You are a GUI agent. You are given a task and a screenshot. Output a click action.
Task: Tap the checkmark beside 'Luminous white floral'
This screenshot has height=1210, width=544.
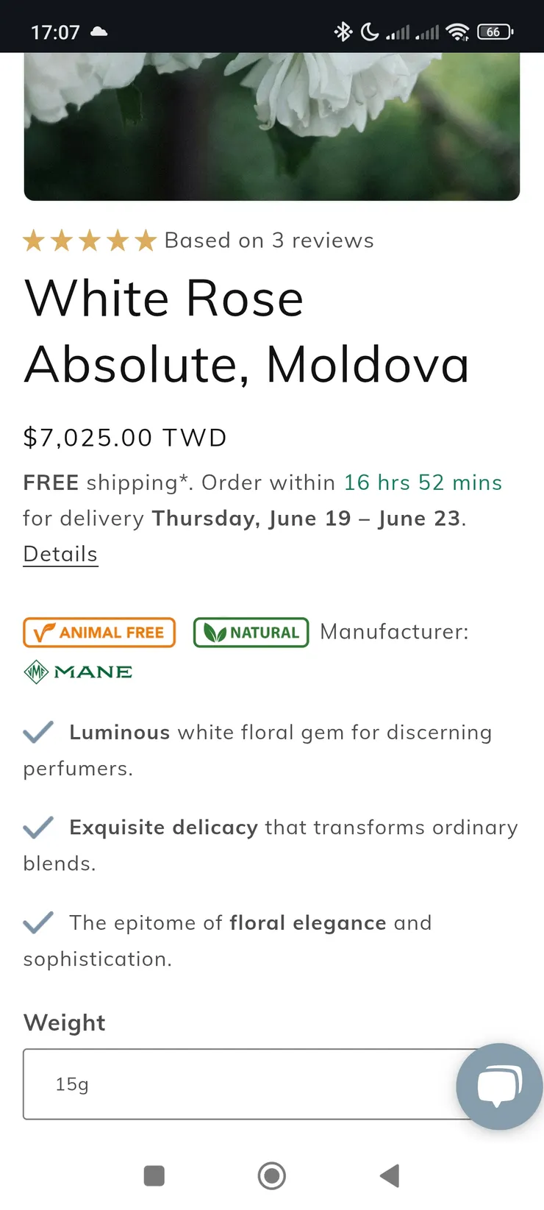pos(38,732)
